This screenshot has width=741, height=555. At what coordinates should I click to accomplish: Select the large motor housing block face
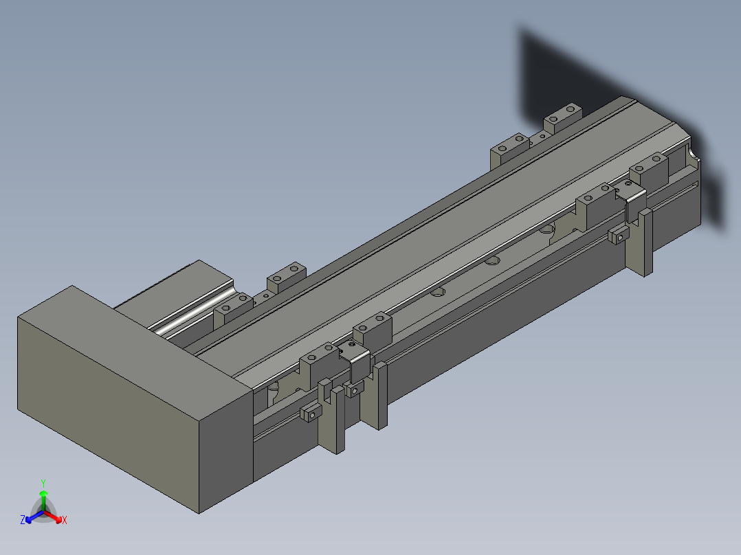click(x=108, y=415)
